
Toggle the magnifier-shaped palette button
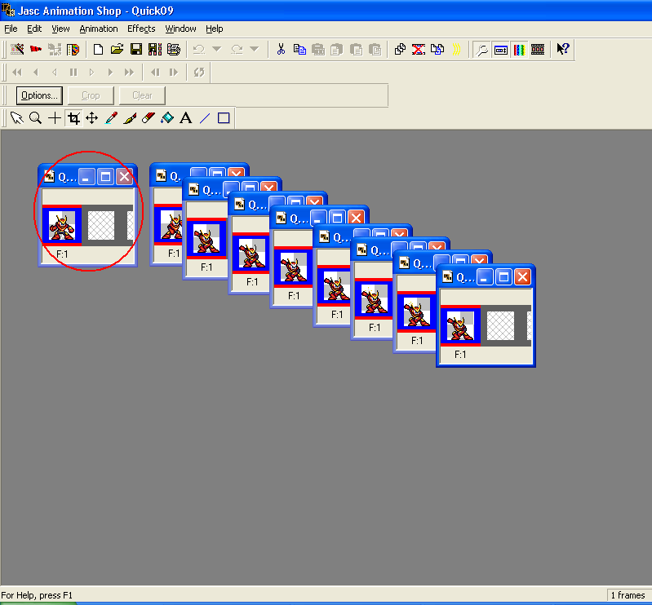point(482,50)
